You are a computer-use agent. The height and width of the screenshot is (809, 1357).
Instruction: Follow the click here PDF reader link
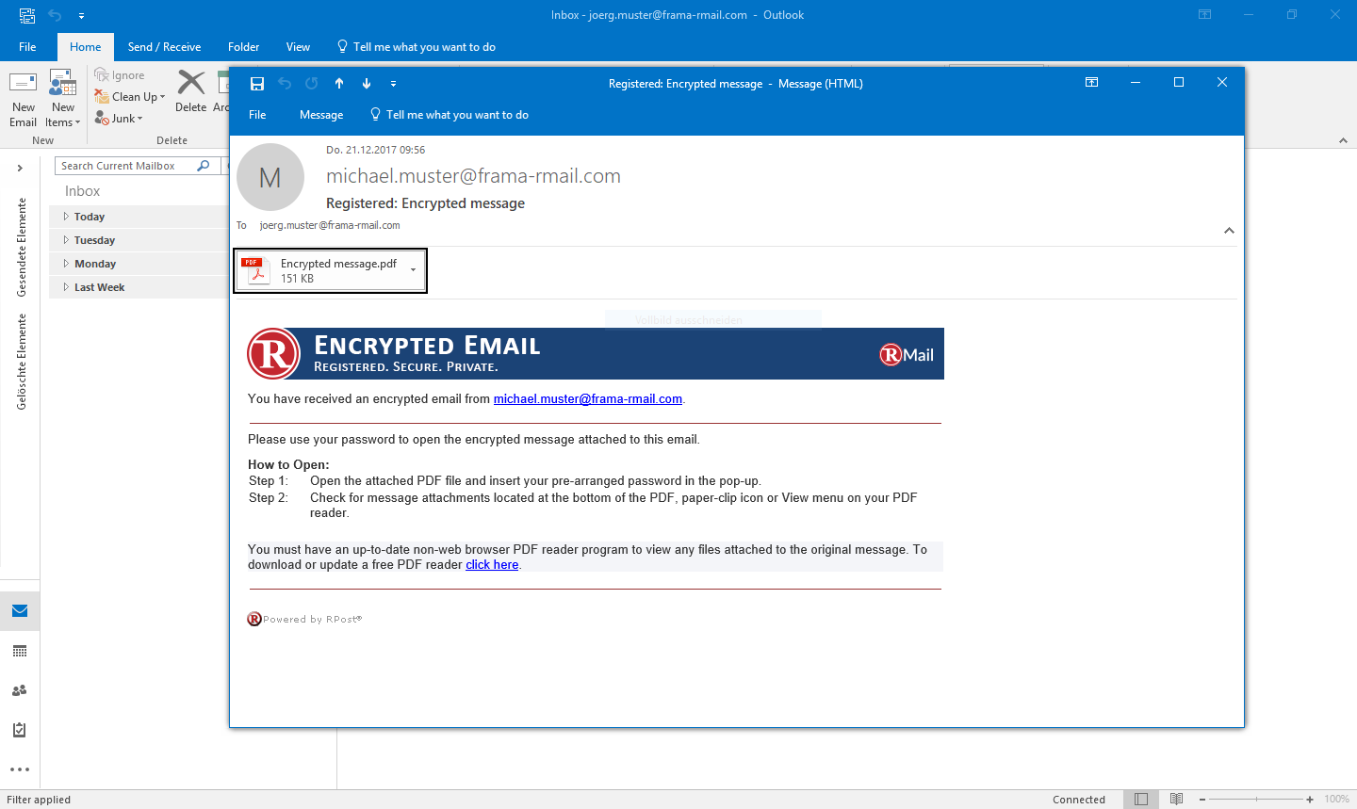point(492,565)
